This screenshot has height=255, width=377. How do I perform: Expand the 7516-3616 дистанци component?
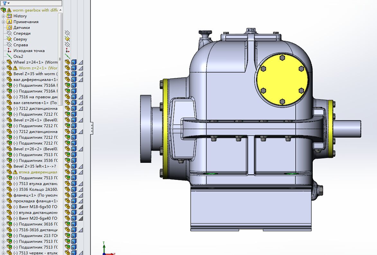click(3, 230)
